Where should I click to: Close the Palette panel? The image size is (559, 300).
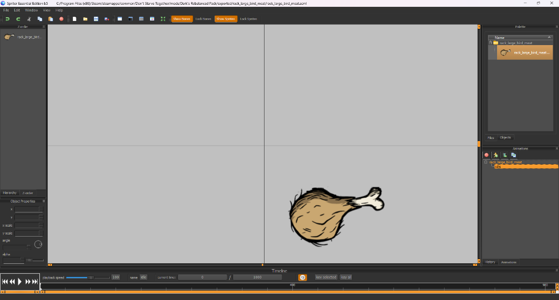[x=556, y=27]
